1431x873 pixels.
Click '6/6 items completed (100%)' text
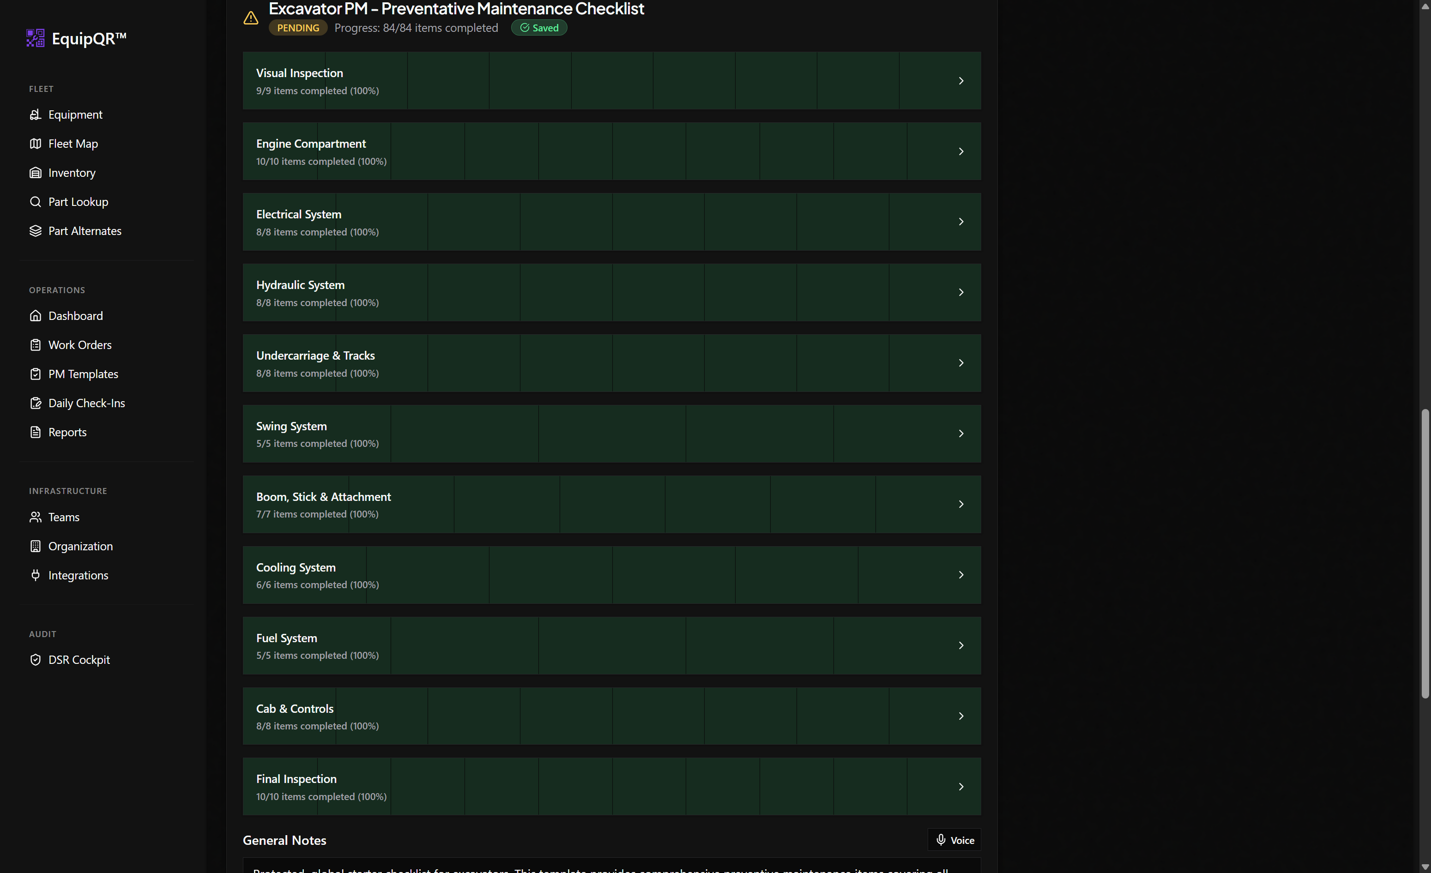pyautogui.click(x=317, y=584)
